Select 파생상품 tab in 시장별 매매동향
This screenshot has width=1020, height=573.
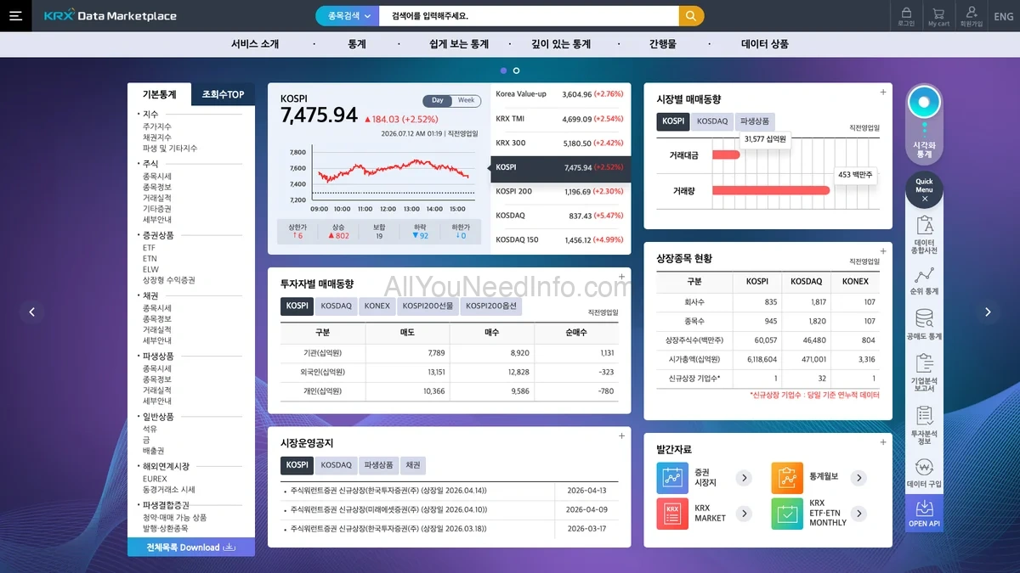pyautogui.click(x=755, y=121)
